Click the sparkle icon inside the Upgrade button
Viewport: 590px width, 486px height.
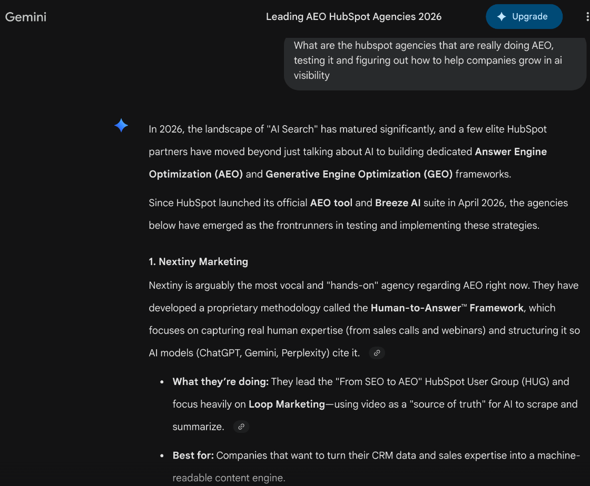tap(501, 16)
